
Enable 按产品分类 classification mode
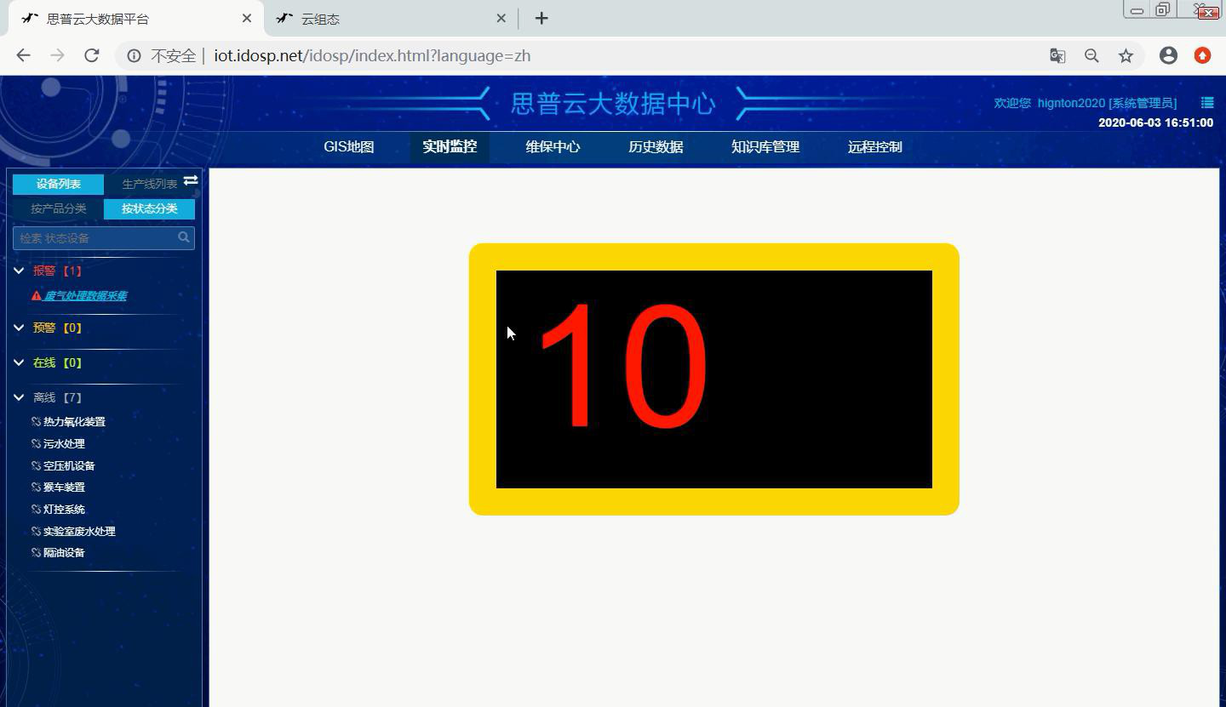point(57,208)
